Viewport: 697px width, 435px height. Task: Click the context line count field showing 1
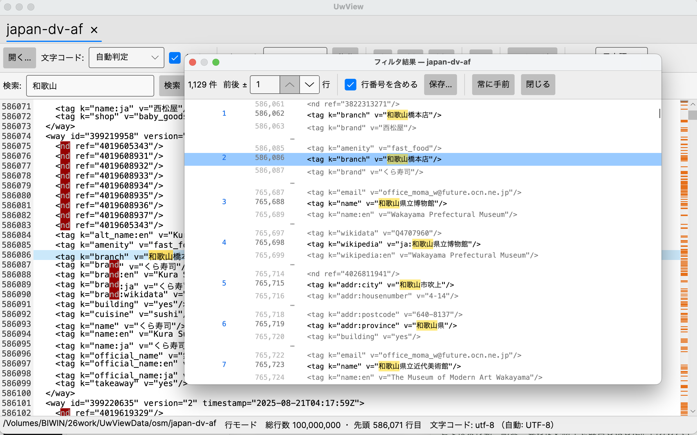click(265, 85)
